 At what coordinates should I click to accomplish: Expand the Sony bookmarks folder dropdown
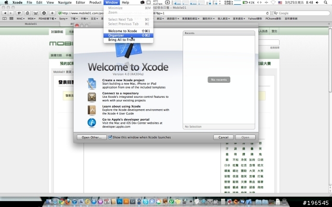pyautogui.click(x=63, y=19)
